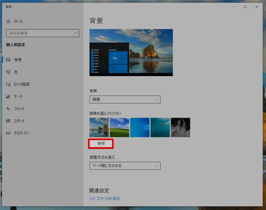Maximize the 設定 window
This screenshot has width=266, height=210.
point(245,7)
